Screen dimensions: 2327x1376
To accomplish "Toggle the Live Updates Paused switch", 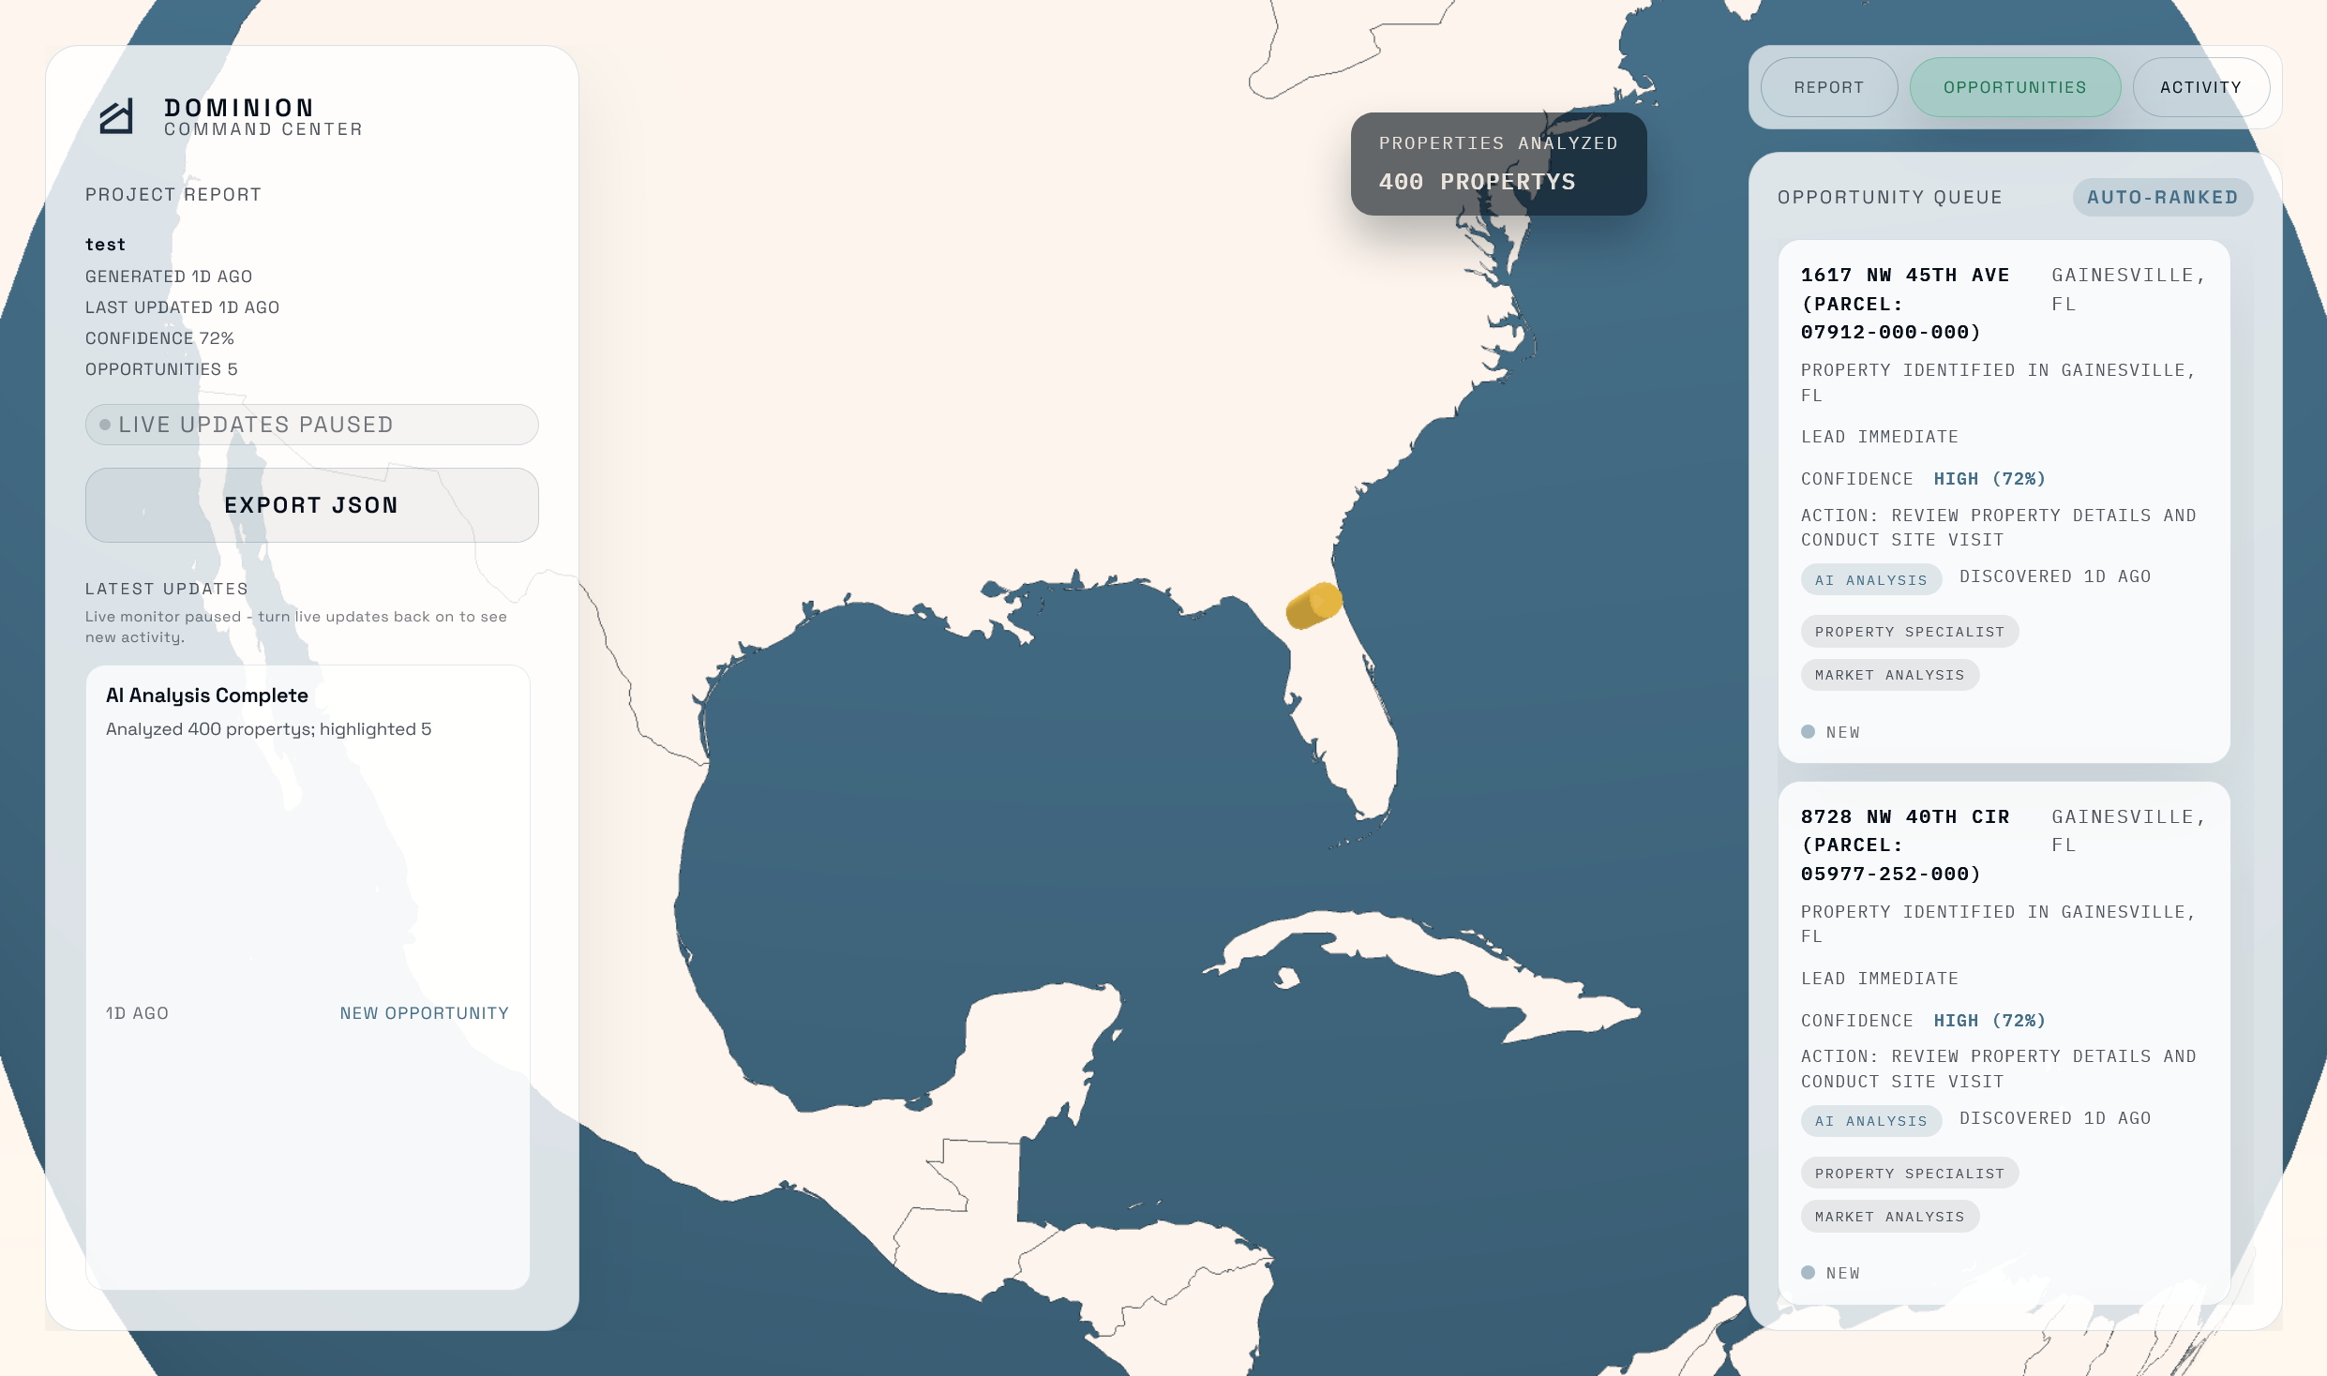I will click(x=311, y=425).
